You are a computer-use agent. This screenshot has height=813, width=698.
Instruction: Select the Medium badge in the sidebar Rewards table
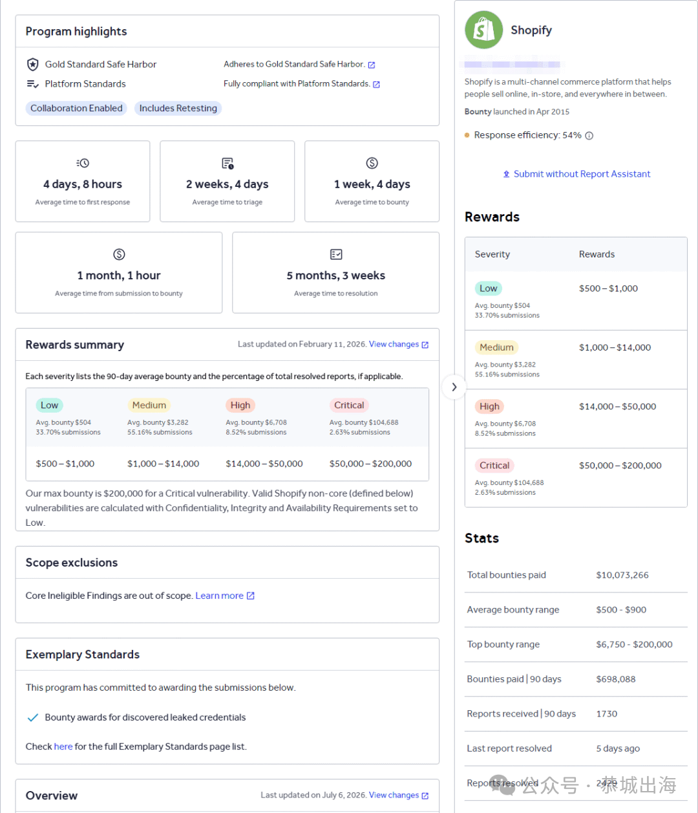(x=497, y=347)
